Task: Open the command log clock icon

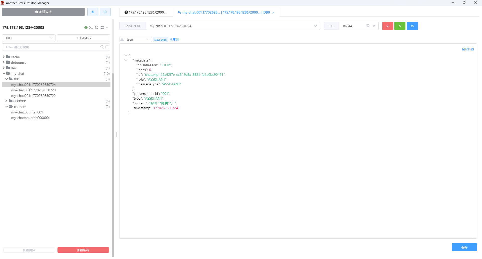Action: point(105,12)
